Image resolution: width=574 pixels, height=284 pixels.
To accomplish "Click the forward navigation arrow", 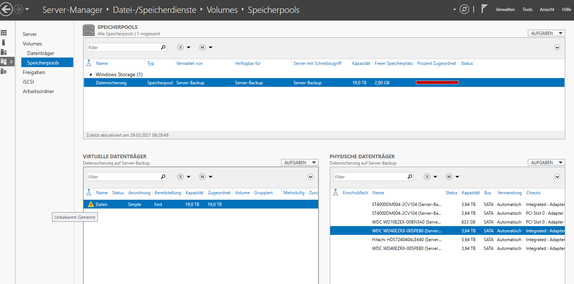I will point(18,9).
